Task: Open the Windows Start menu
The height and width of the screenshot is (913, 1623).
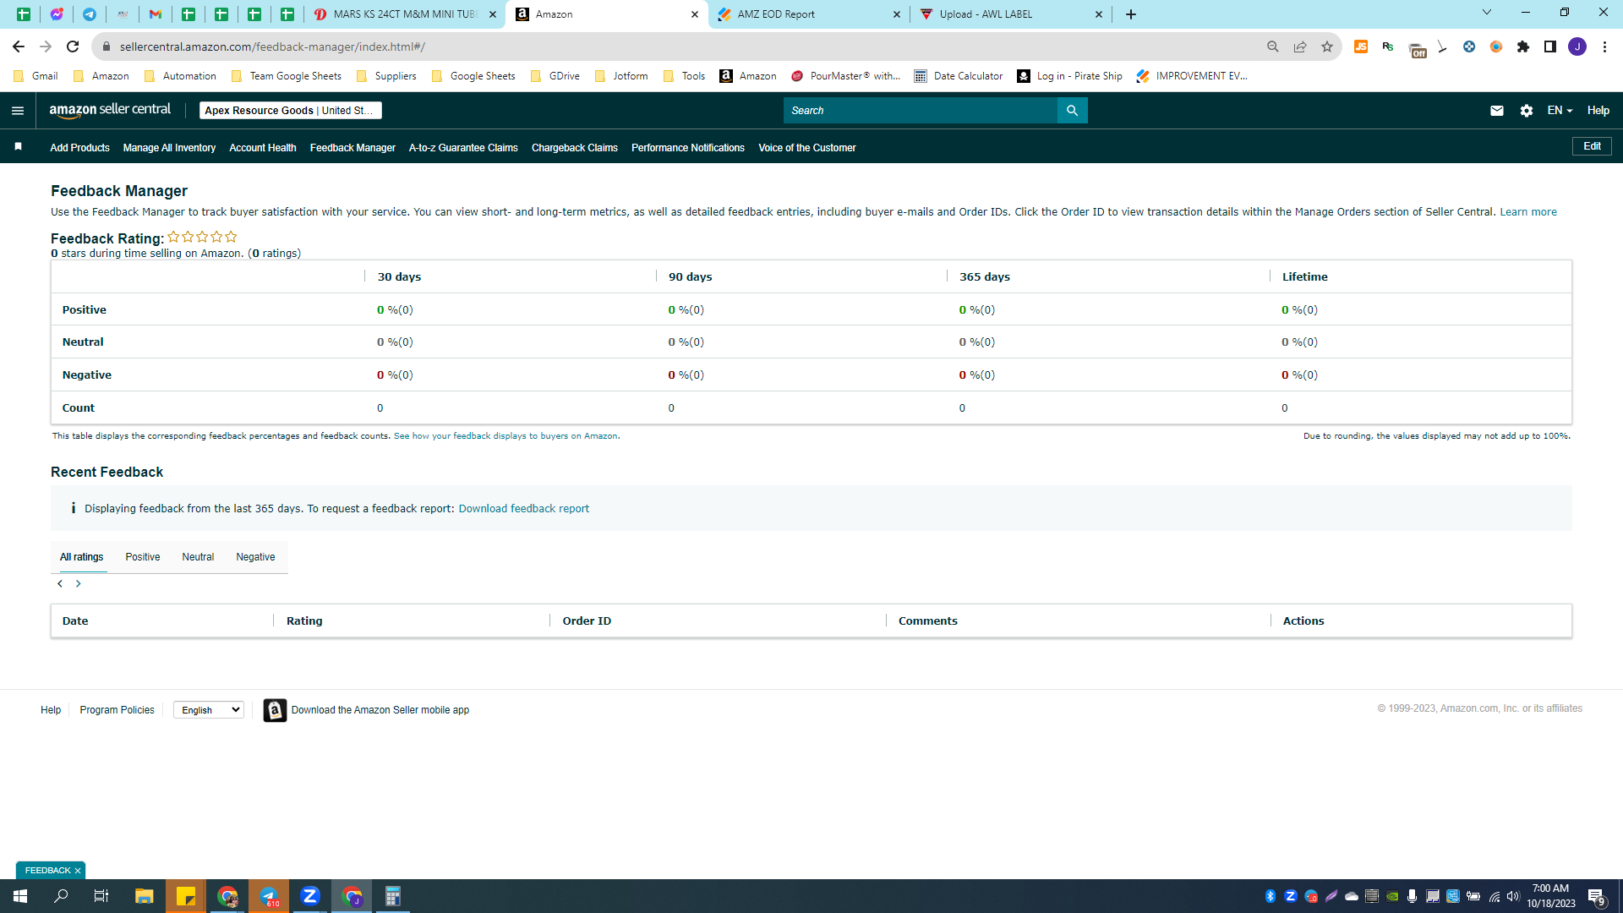Action: click(x=20, y=896)
